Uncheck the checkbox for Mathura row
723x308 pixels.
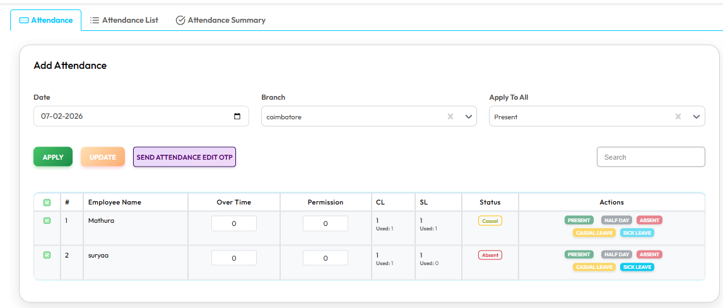click(47, 220)
